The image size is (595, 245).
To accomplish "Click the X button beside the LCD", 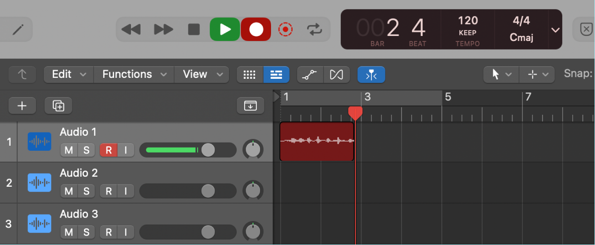I will 586,30.
